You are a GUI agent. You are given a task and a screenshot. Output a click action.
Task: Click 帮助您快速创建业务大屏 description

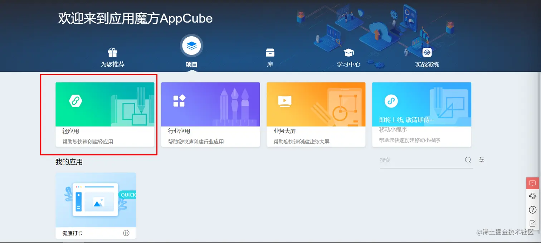302,142
